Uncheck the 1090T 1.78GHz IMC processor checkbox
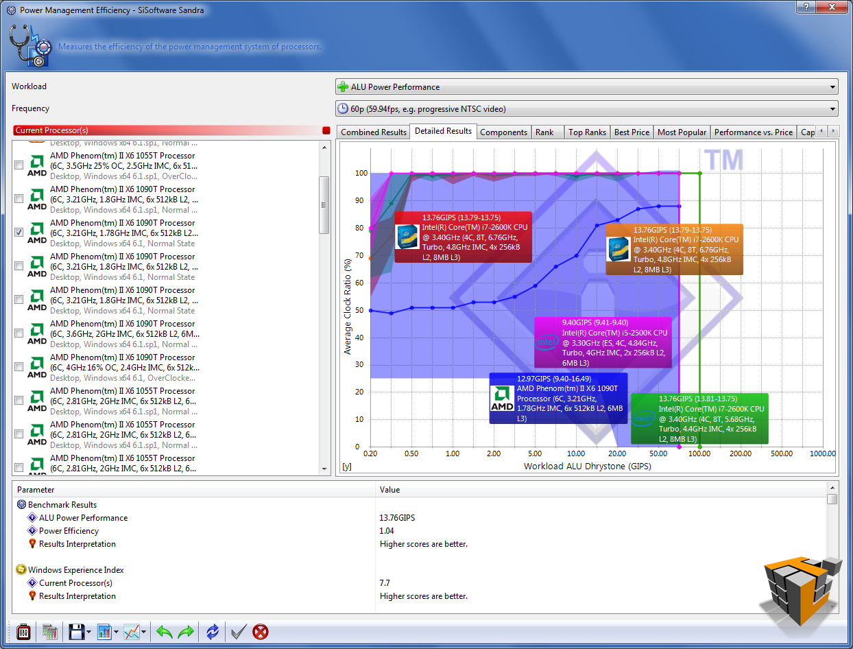This screenshot has height=649, width=853. 19,233
